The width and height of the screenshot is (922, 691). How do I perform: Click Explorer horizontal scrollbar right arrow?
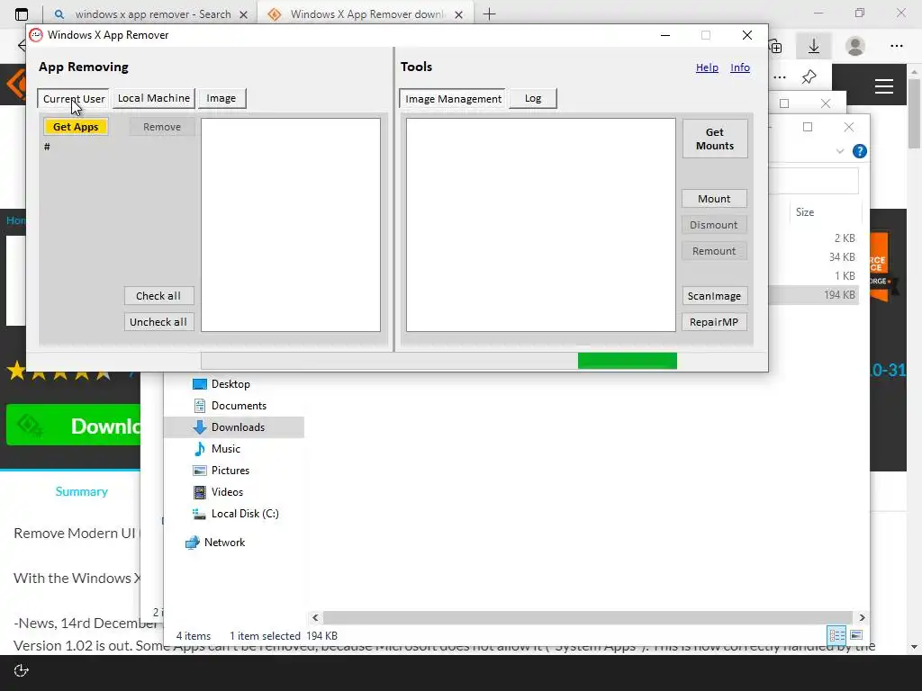click(862, 617)
